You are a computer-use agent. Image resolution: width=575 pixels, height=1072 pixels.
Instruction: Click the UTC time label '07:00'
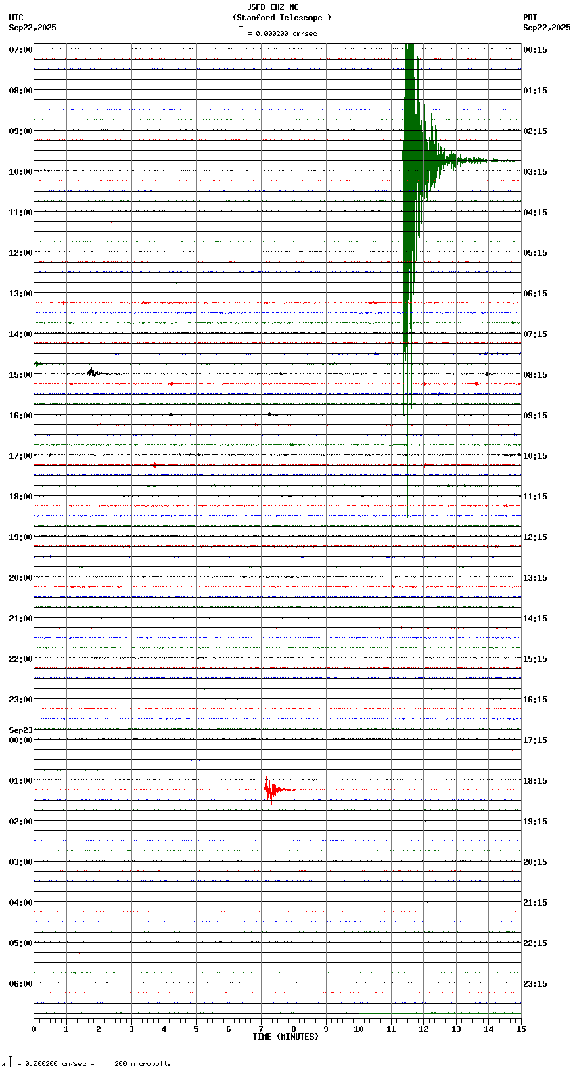tap(21, 50)
